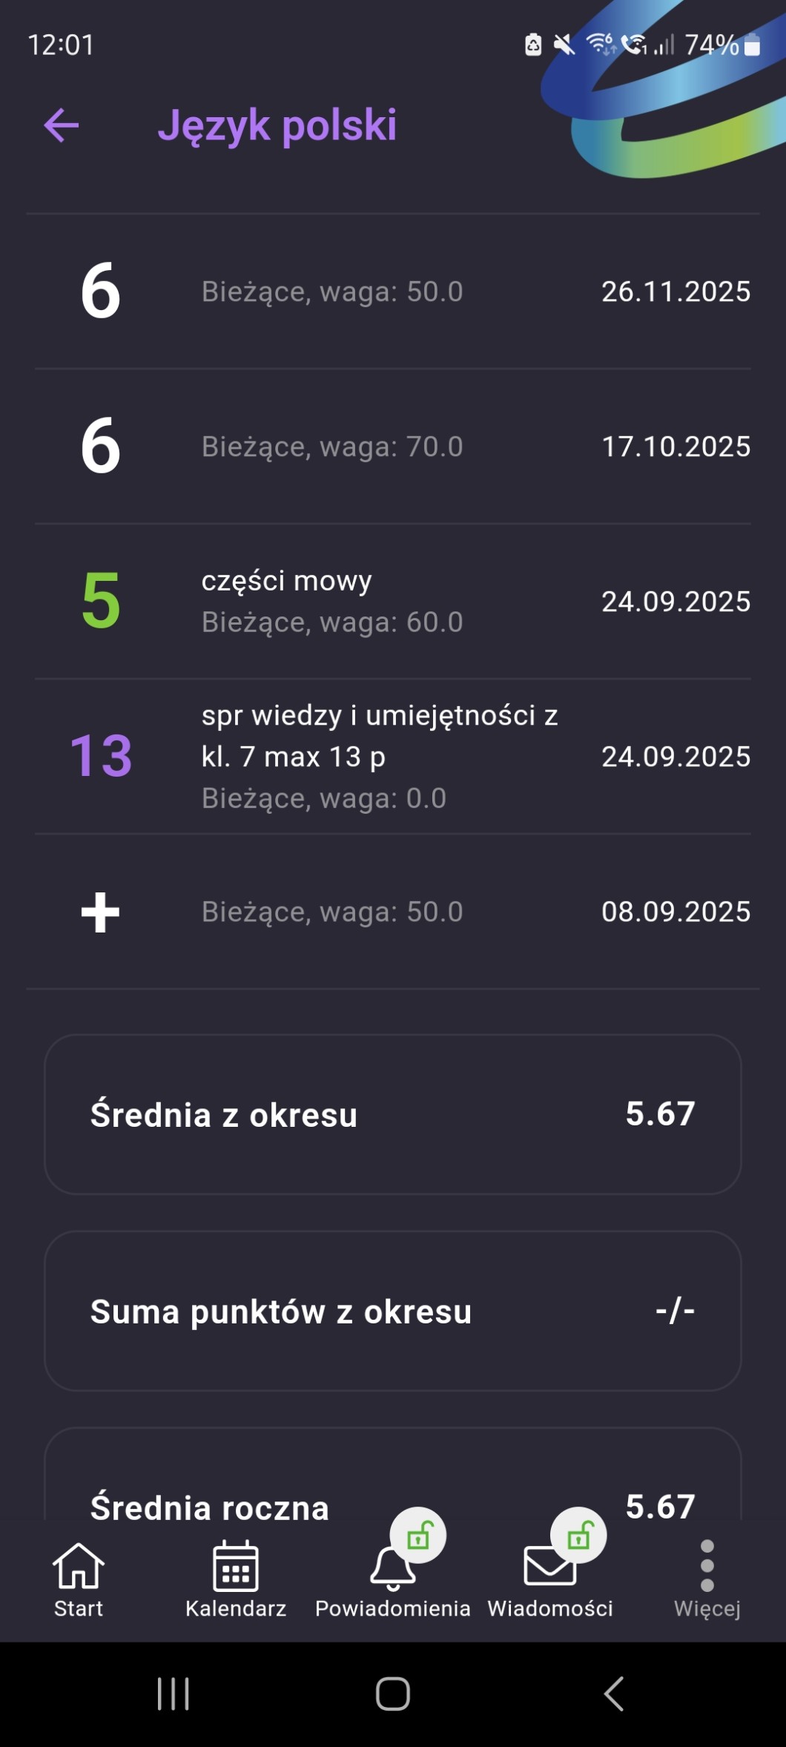Image resolution: width=786 pixels, height=1747 pixels.
Task: Select the plus grade from 08.09.2025
Action: [393, 912]
